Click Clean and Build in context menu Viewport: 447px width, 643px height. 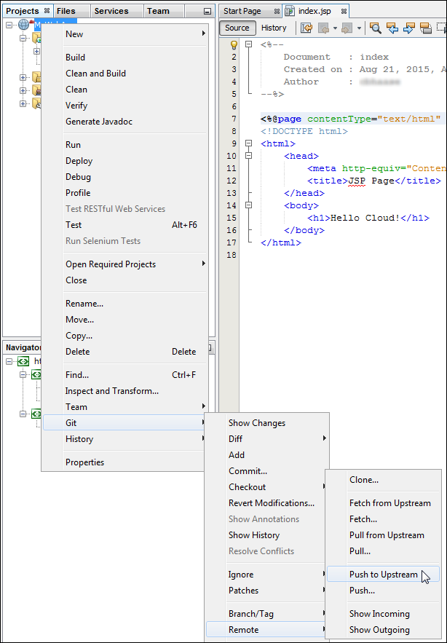pyautogui.click(x=95, y=74)
